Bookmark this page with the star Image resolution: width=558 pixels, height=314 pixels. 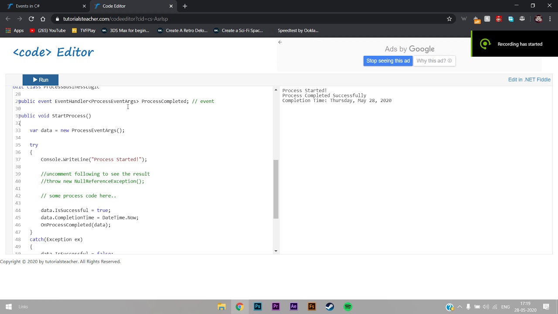click(x=449, y=19)
